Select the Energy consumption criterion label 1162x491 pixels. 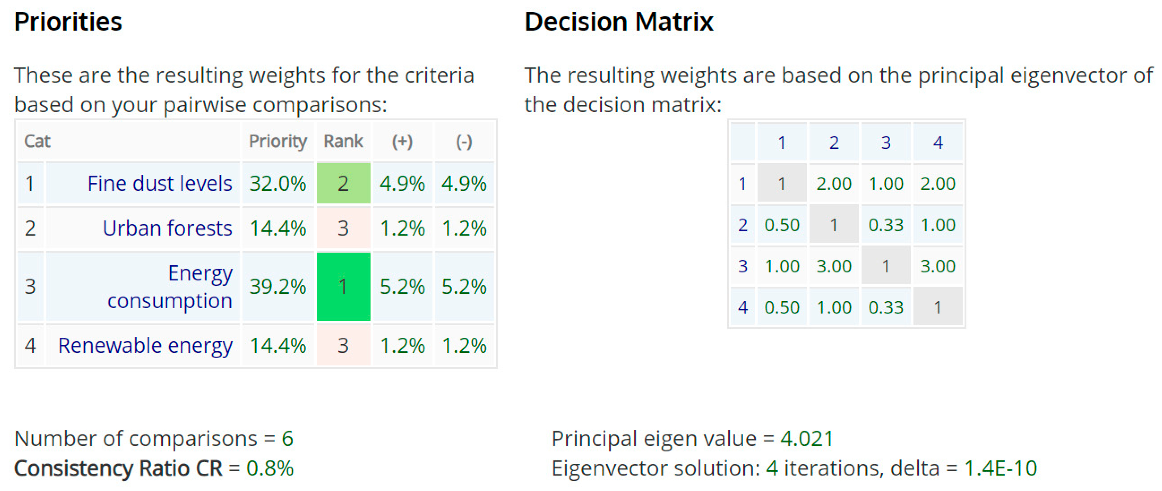tap(169, 287)
